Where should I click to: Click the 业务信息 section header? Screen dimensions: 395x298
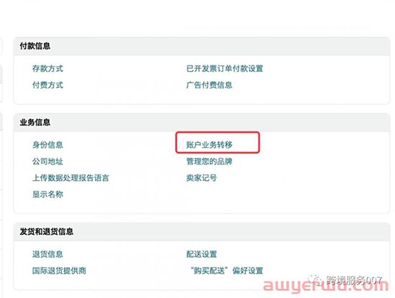click(x=35, y=122)
